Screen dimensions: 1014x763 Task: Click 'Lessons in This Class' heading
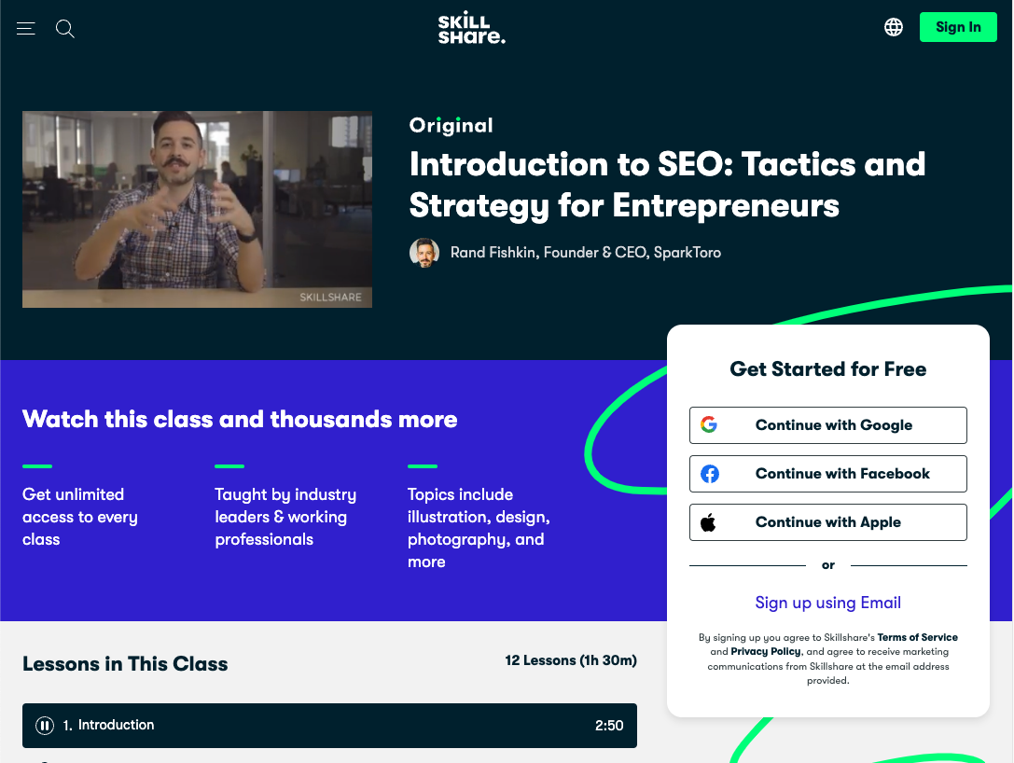click(x=125, y=664)
